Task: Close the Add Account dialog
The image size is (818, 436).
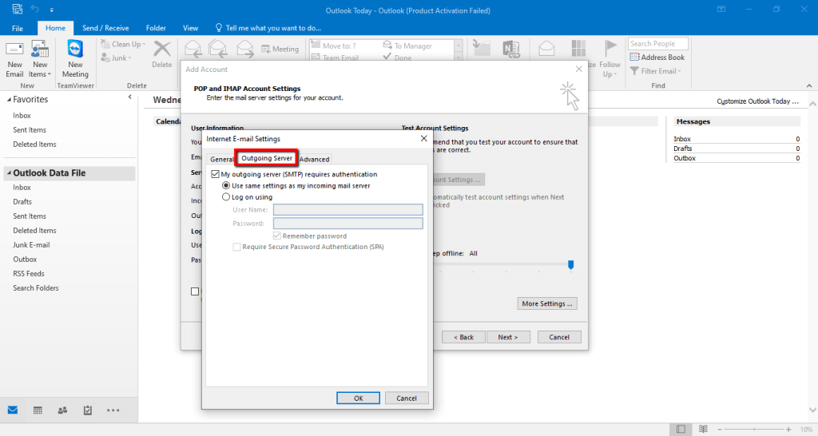Action: pos(578,69)
